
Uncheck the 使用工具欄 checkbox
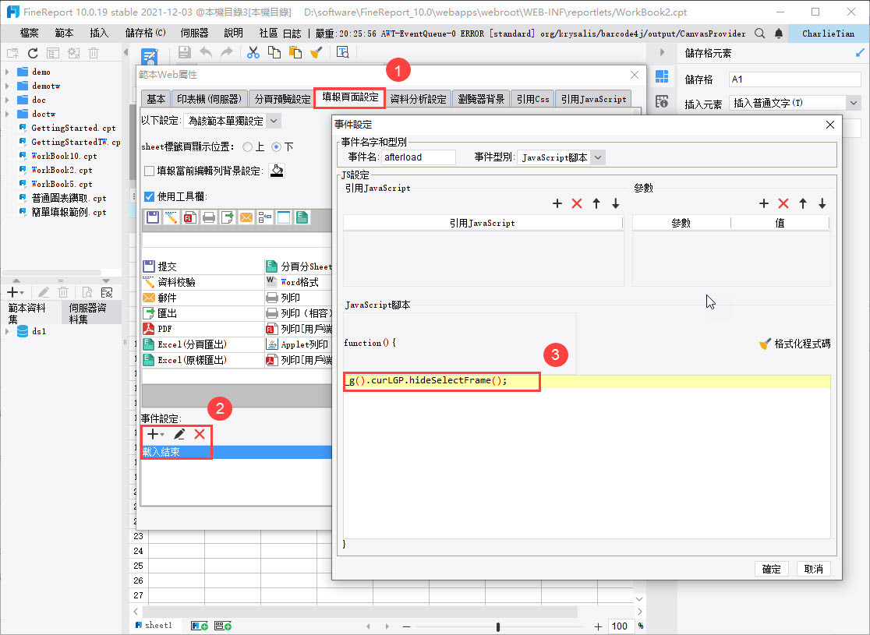pos(148,196)
